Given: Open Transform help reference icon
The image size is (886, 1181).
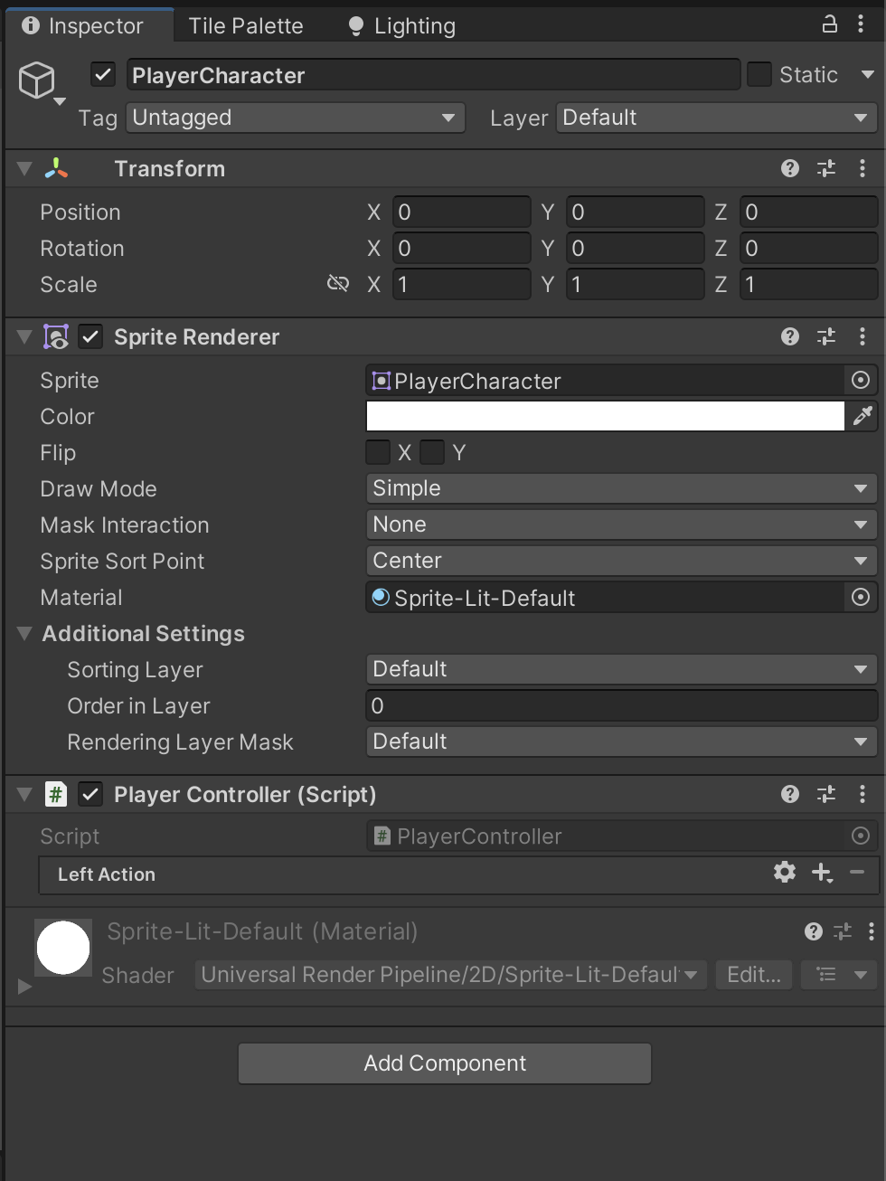Looking at the screenshot, I should [x=790, y=168].
